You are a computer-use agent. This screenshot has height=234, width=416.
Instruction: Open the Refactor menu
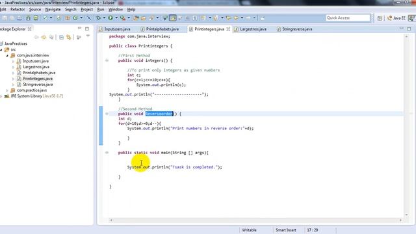coord(18,9)
